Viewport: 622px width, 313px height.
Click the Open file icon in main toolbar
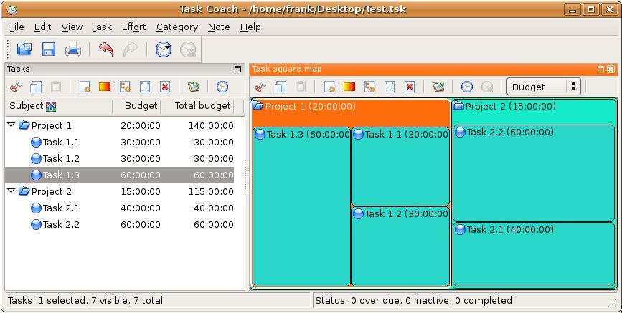(25, 49)
